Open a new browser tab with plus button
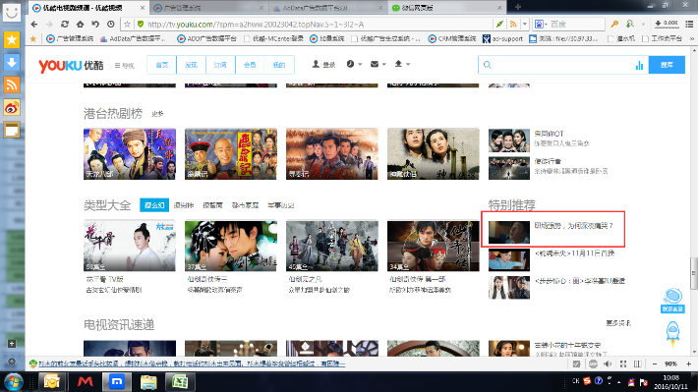Viewport: 698px width, 392px height. pyautogui.click(x=518, y=7)
